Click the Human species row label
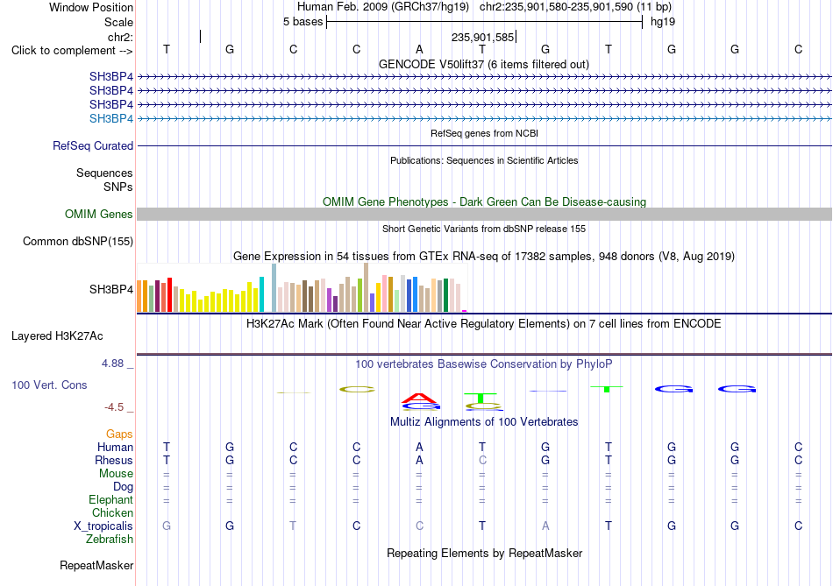This screenshot has height=586, width=833. [x=115, y=447]
